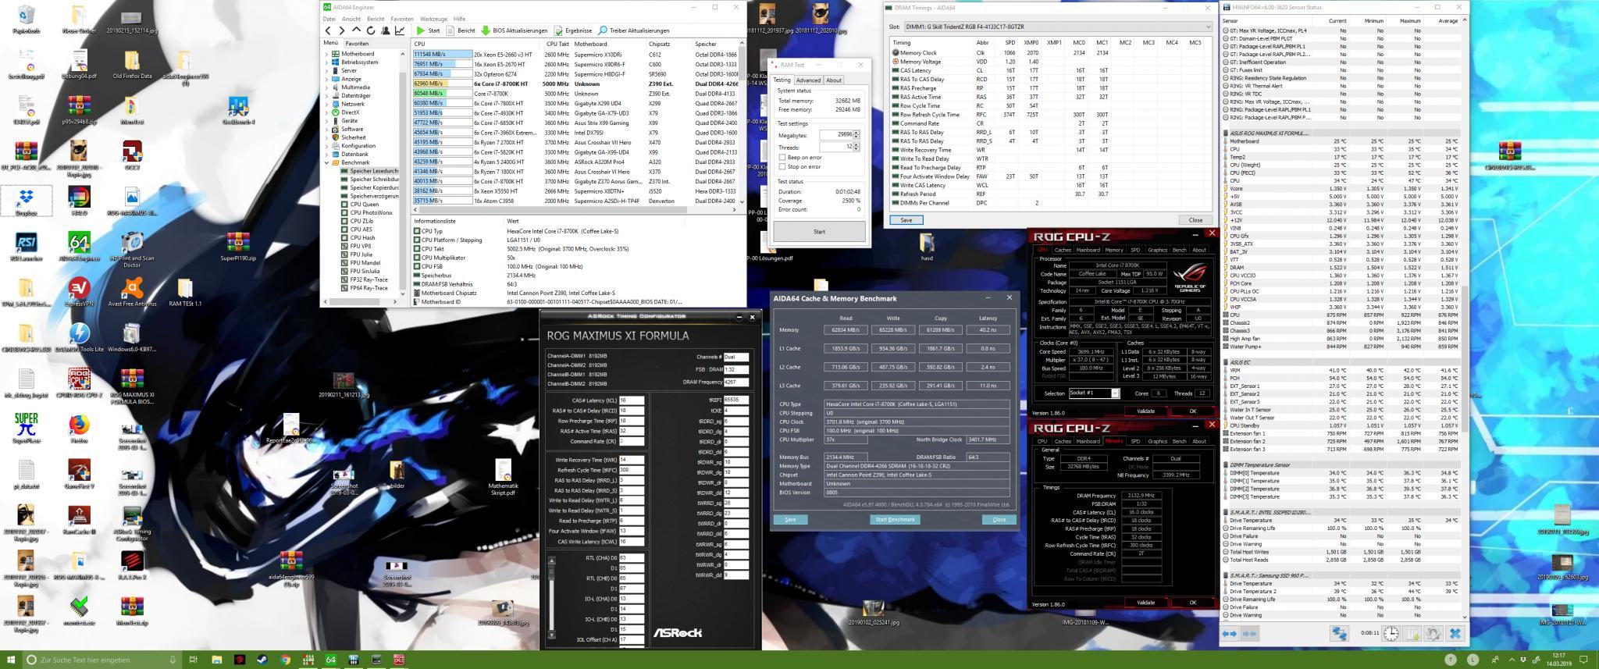This screenshot has width=1599, height=669.
Task: Click the HWiNFO blue X close-sensors icon
Action: pos(1455,634)
